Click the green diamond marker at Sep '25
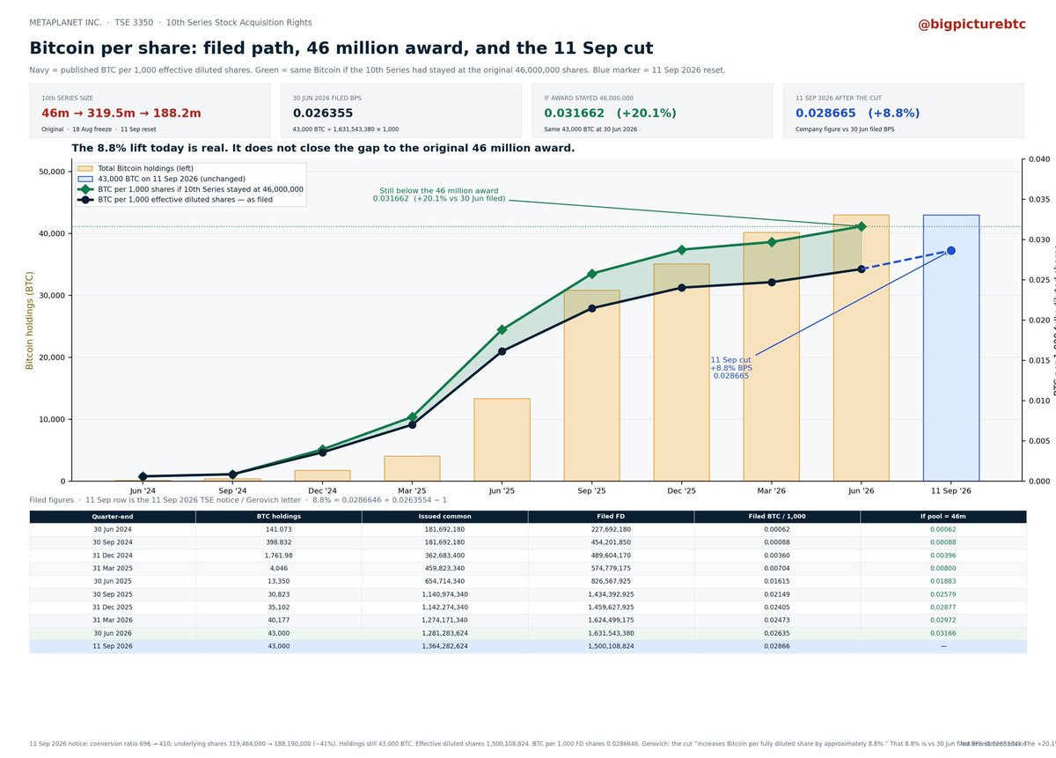Image resolution: width=1056 pixels, height=758 pixels. coord(591,274)
